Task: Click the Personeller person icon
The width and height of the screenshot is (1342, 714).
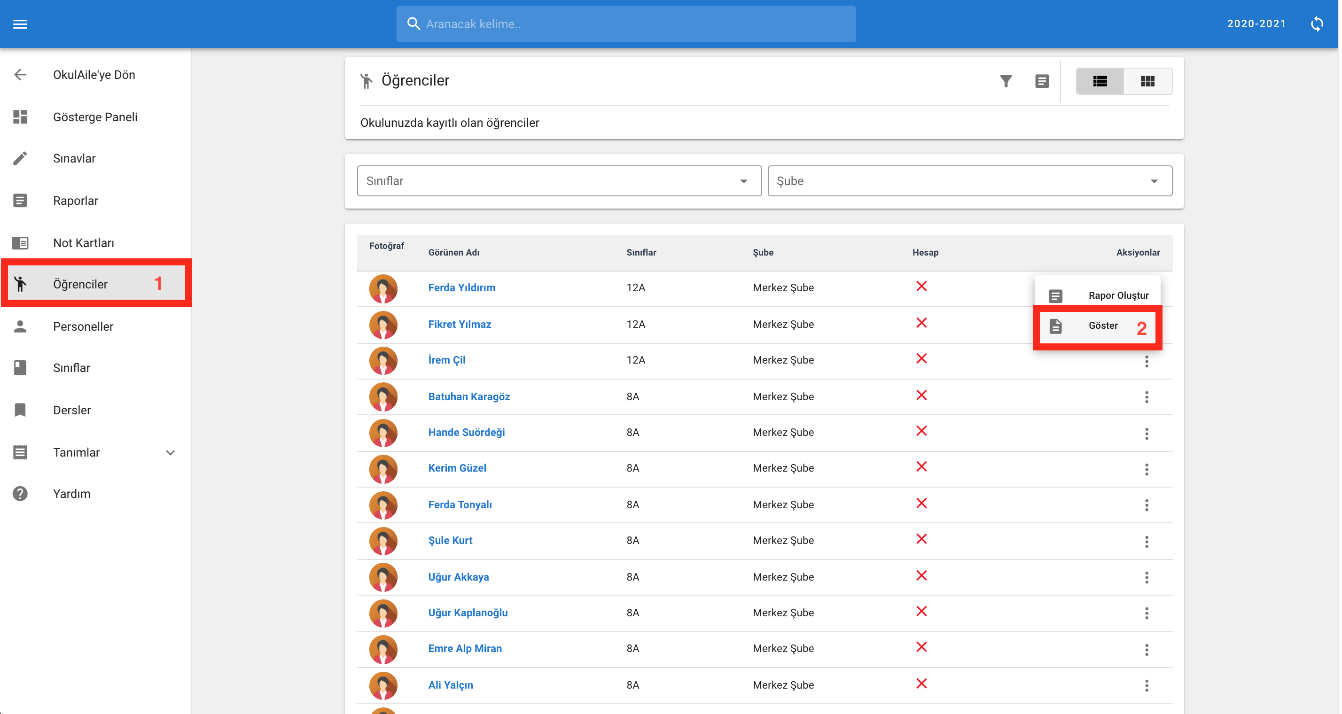Action: [20, 326]
